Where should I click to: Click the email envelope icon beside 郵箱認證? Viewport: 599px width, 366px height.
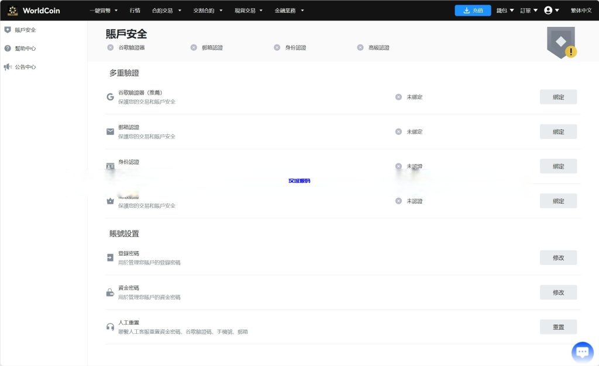point(110,131)
